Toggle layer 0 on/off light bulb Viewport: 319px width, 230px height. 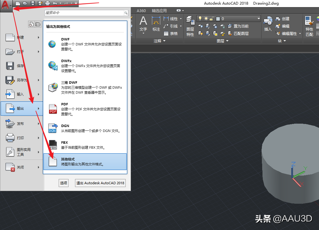point(200,19)
